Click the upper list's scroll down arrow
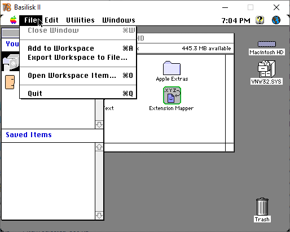 tap(99, 125)
